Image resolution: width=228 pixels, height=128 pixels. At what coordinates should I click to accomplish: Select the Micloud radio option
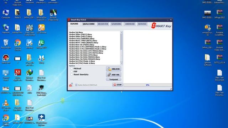coord(72,68)
